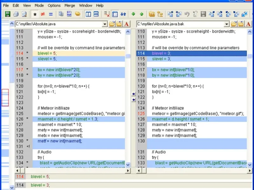This screenshot has width=254, height=190.
Task: Toggle the 'show all lines' asterisk button
Action: 35,14
